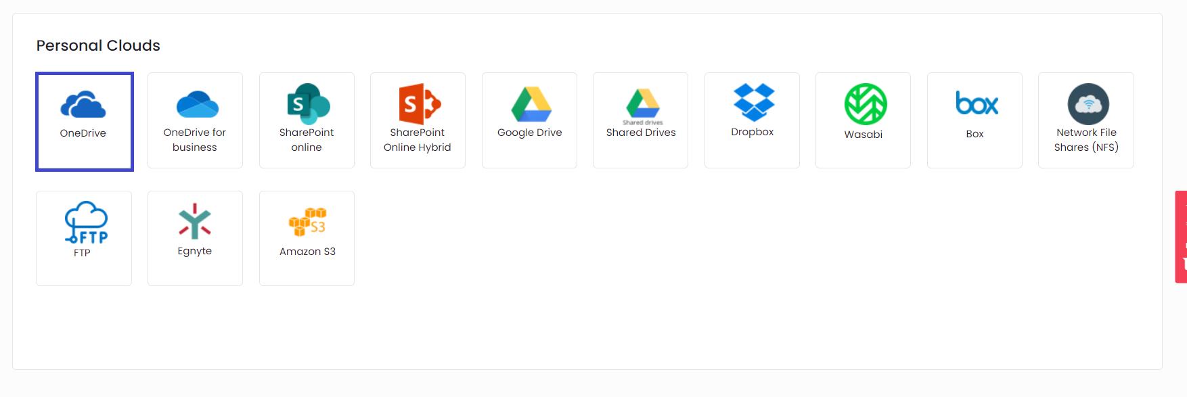Click the "OneDrive" label text
The image size is (1187, 397).
tap(83, 133)
